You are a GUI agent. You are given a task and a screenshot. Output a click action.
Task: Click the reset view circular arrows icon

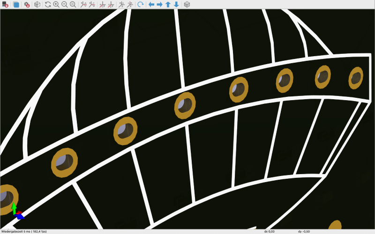pyautogui.click(x=48, y=4)
